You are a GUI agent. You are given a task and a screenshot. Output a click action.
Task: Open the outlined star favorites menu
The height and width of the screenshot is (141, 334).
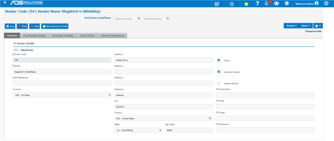tap(232, 4)
